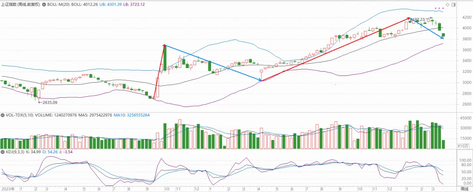Click the 100.00 KDJ axis label
Viewport: 473px width, 192px height.
coord(465,161)
